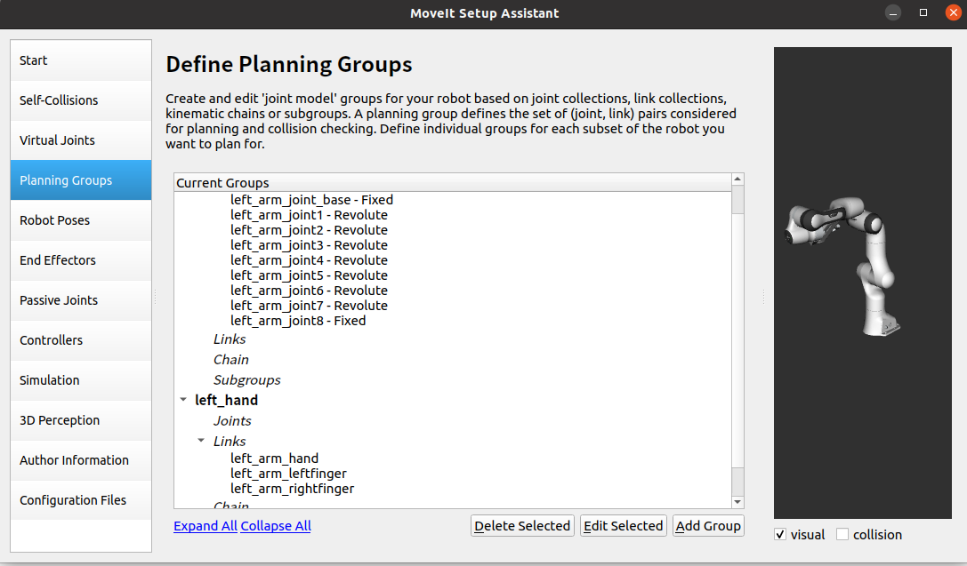Switch to Controllers step

coord(81,340)
